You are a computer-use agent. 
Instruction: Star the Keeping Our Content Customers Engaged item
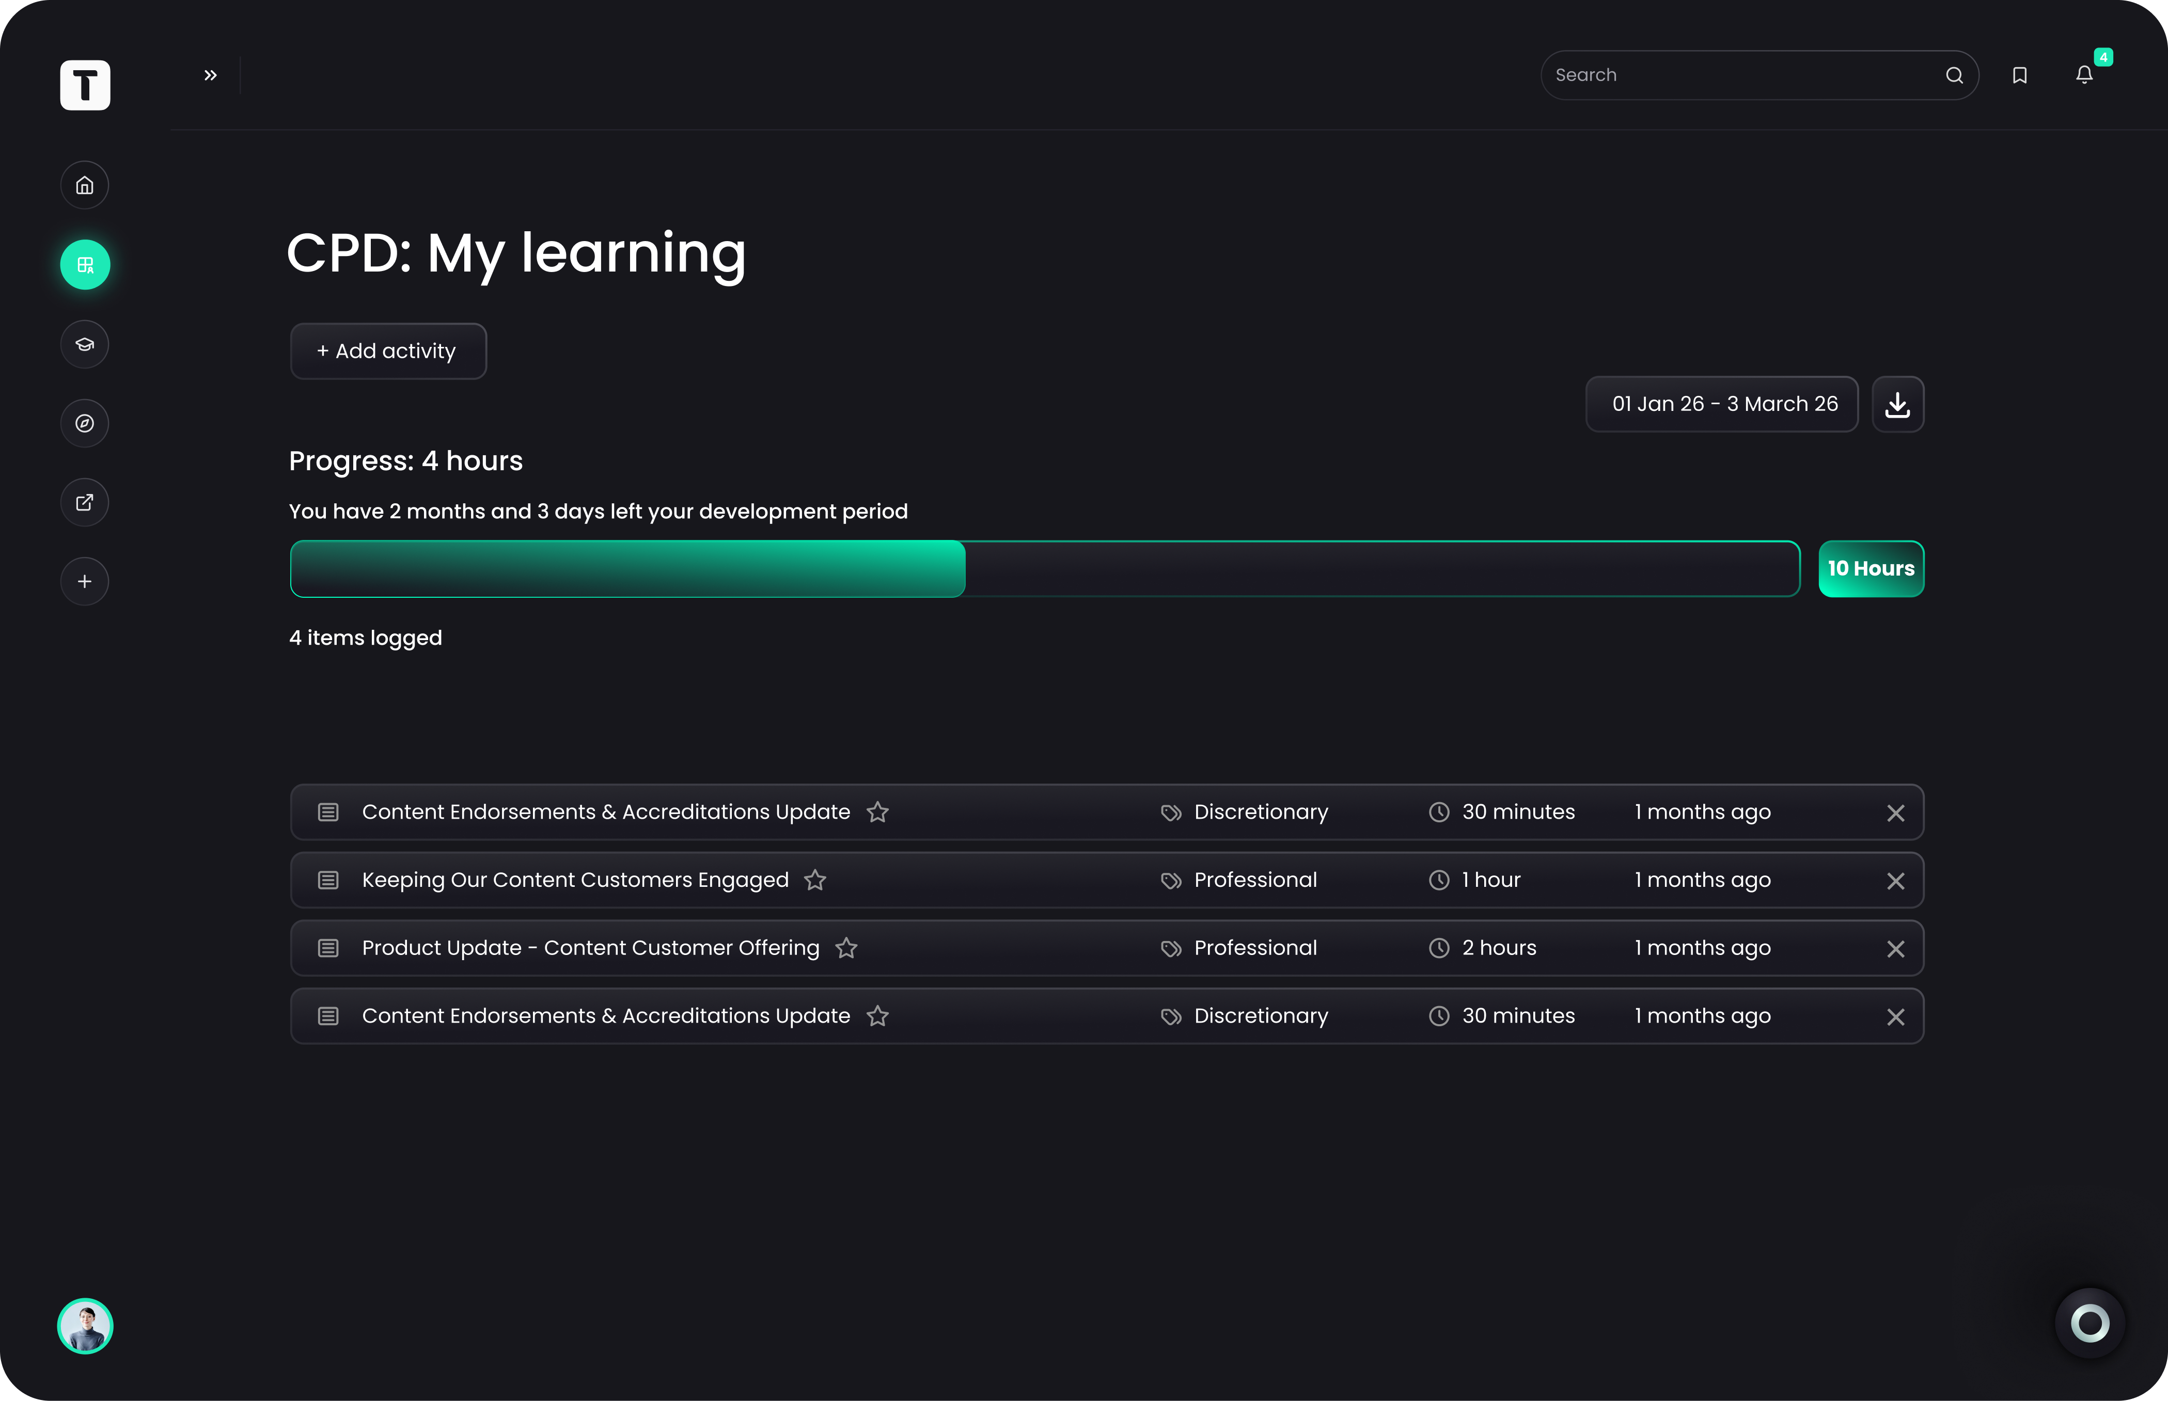(x=815, y=880)
